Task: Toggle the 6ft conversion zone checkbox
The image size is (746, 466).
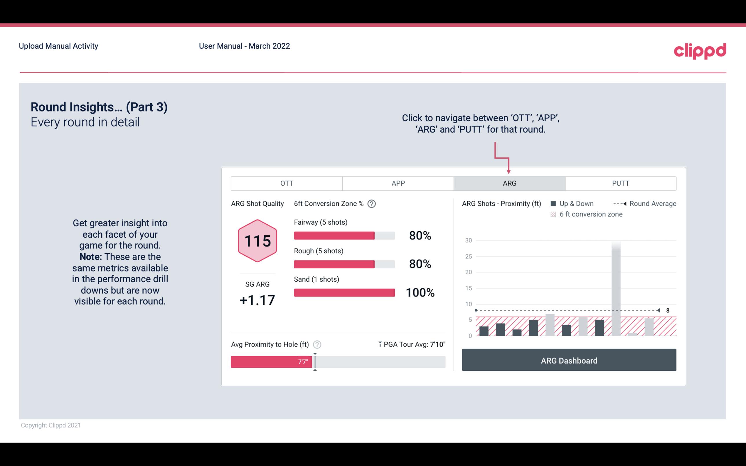Action: pos(554,214)
